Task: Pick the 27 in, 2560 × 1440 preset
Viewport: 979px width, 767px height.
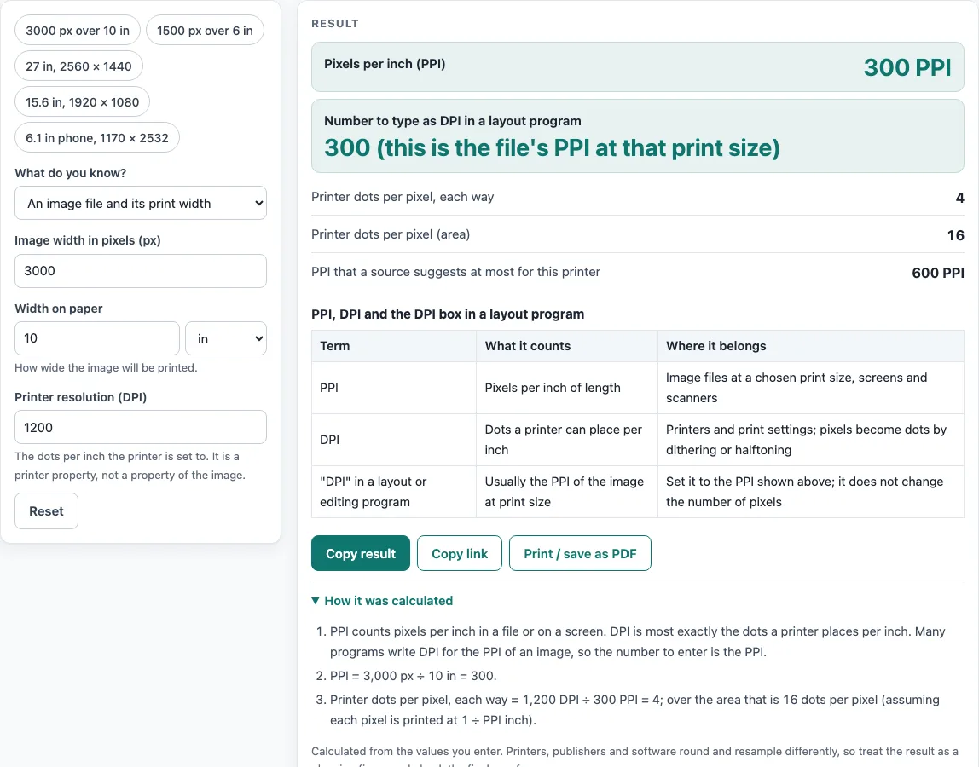Action: coord(78,66)
